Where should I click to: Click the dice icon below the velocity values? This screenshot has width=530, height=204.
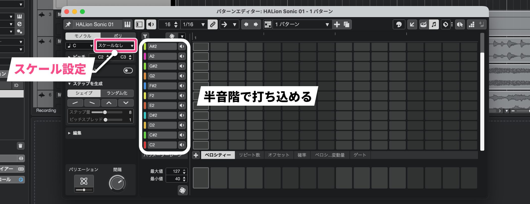point(182,190)
